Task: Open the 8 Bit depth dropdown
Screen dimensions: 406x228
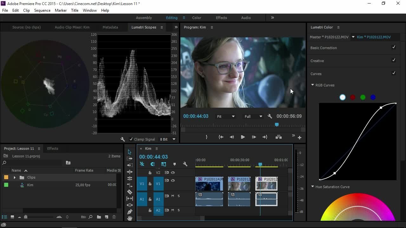Action: (x=168, y=139)
